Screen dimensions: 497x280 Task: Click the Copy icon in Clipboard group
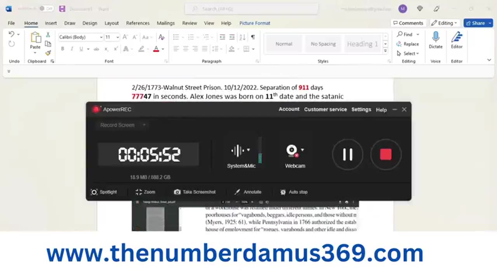[x=48, y=44]
